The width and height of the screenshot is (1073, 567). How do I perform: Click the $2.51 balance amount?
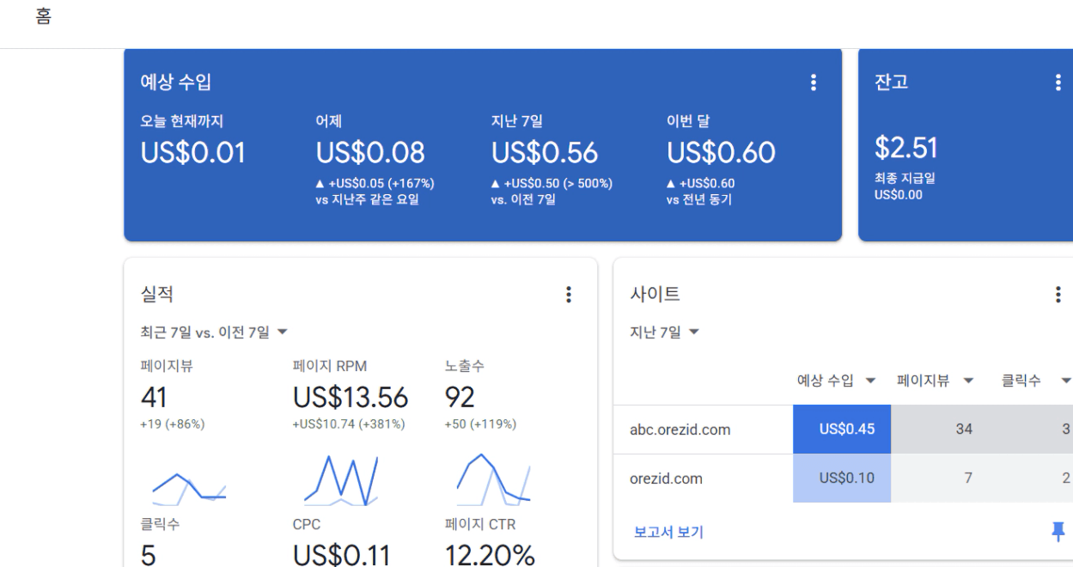[905, 149]
